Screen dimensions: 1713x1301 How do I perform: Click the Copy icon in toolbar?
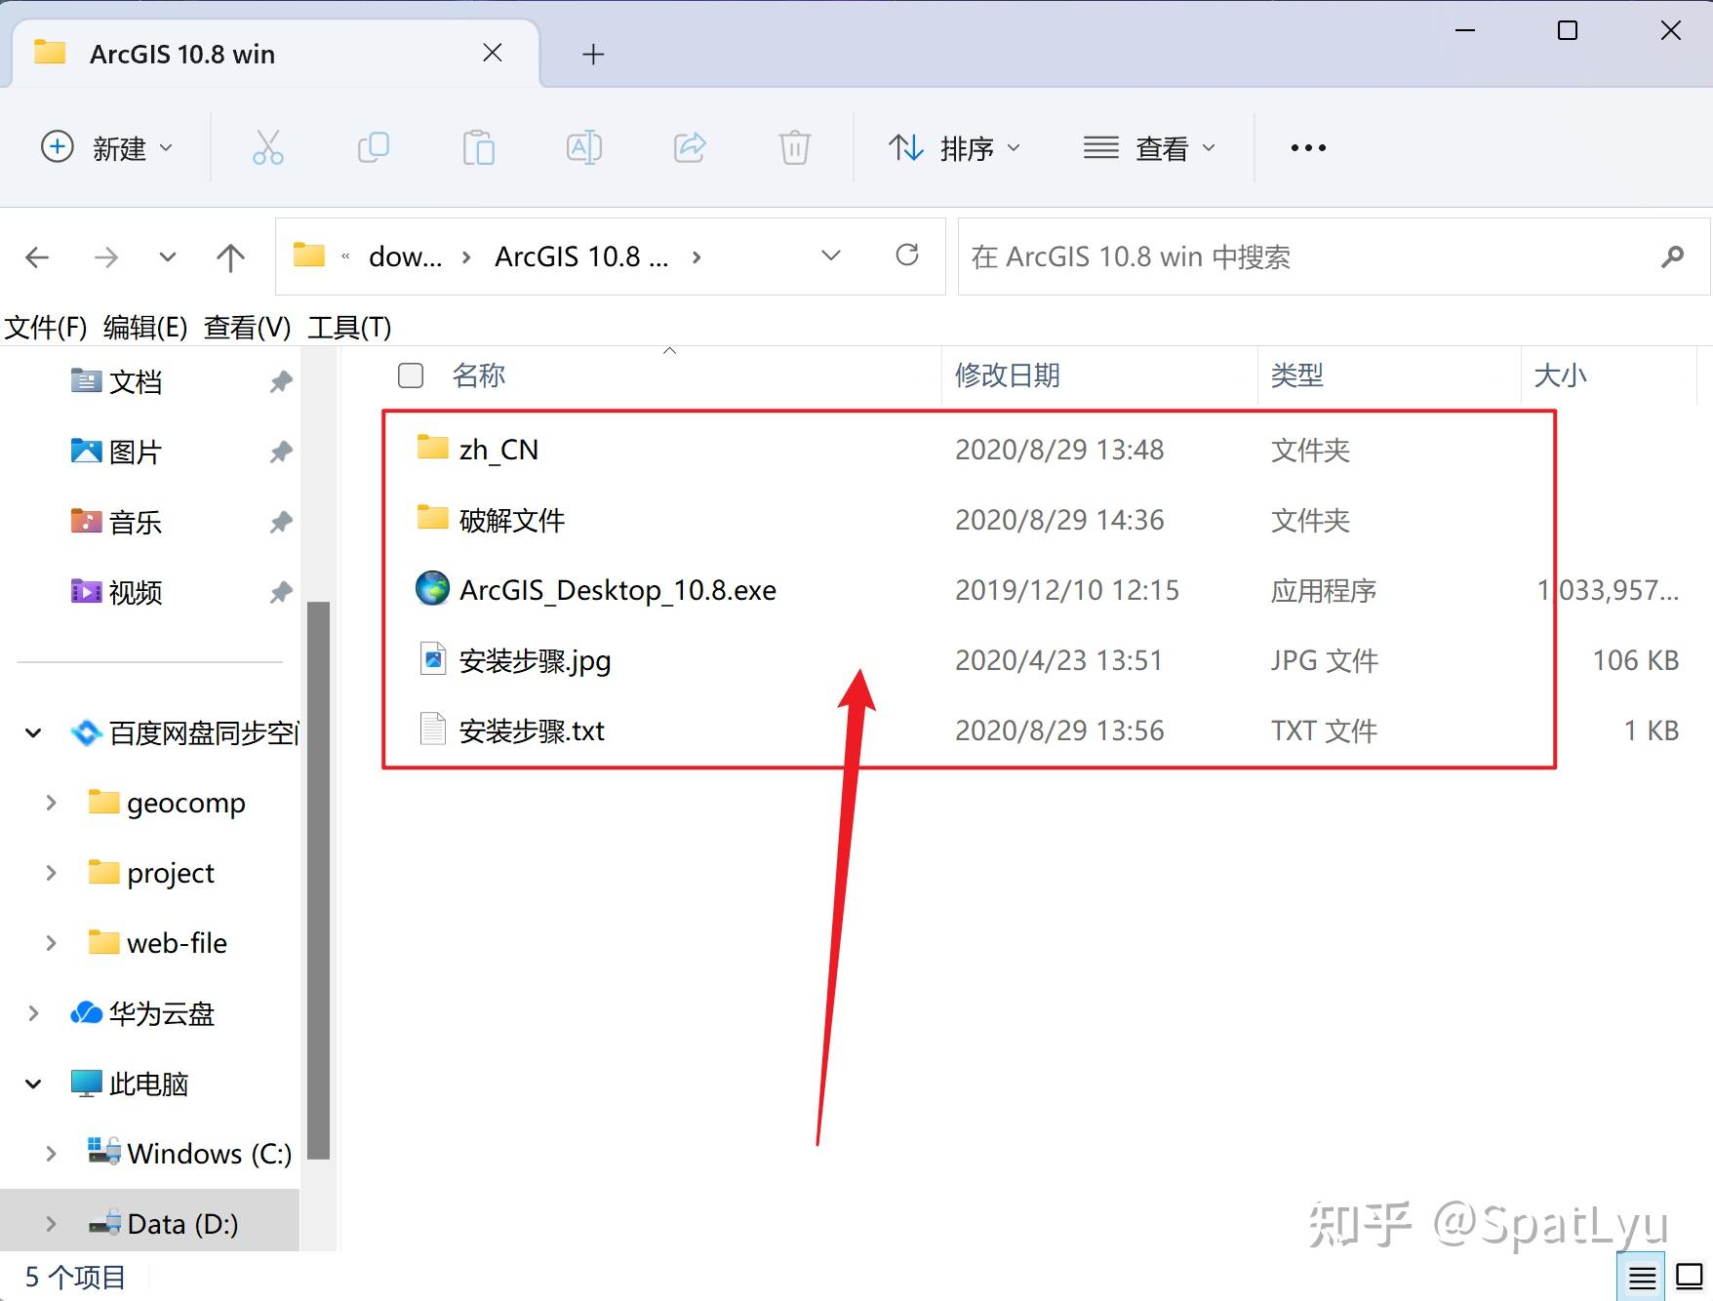pyautogui.click(x=373, y=148)
